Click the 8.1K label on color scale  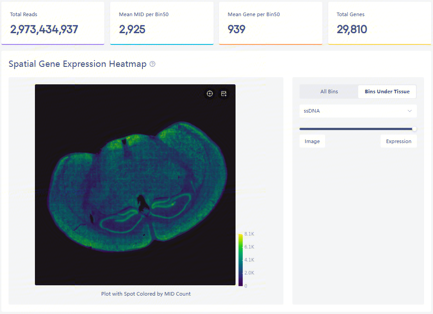tap(249, 234)
